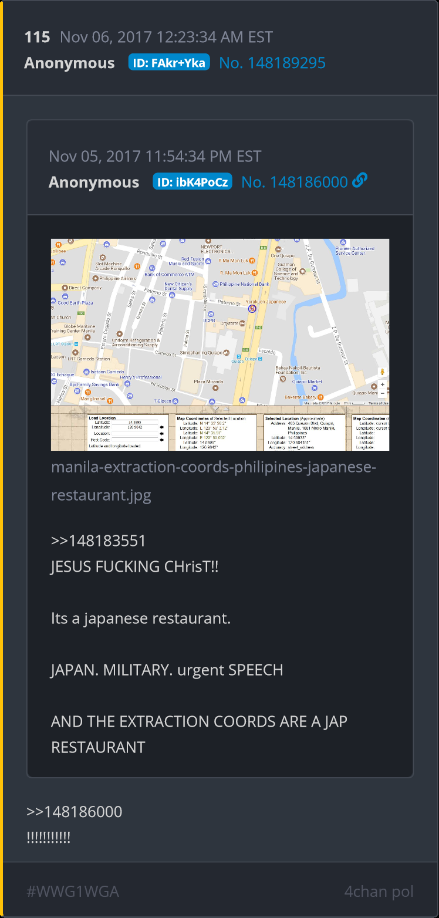The height and width of the screenshot is (918, 439).
Task: Click the manila-extraction-coords jpg filename
Action: pyautogui.click(x=213, y=481)
